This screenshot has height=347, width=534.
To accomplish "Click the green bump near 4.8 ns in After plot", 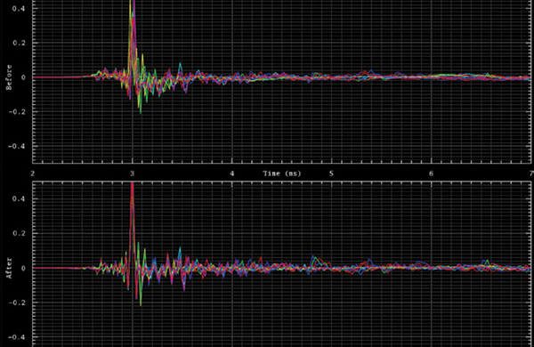I will [315, 261].
